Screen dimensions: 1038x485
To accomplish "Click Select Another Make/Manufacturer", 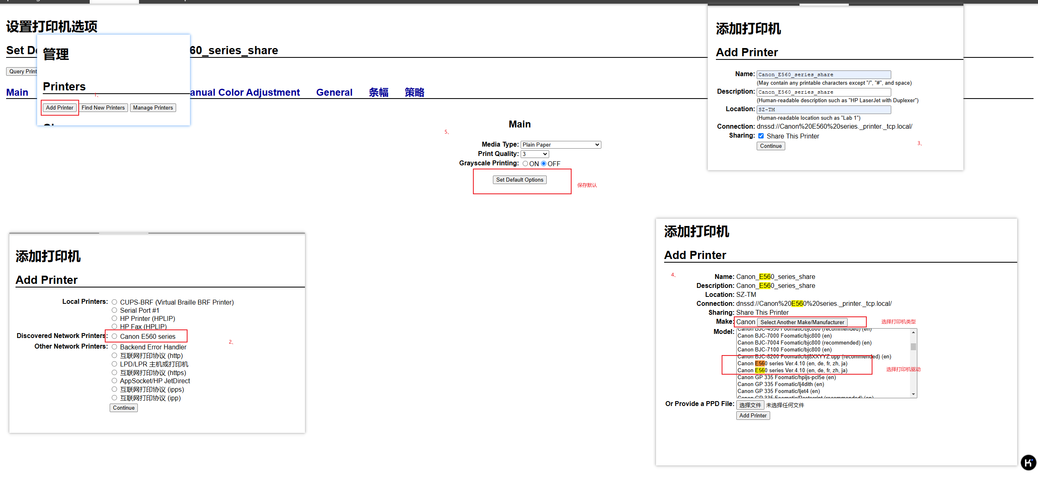I will pos(802,322).
